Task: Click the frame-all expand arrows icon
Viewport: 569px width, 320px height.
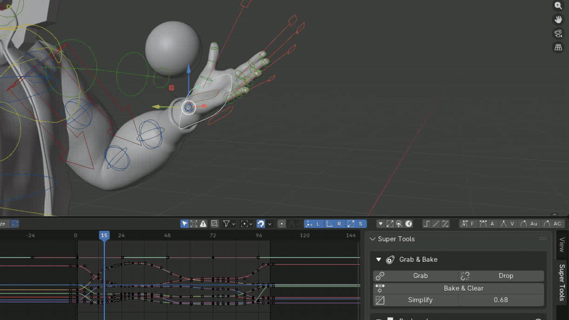Action: click(x=390, y=224)
